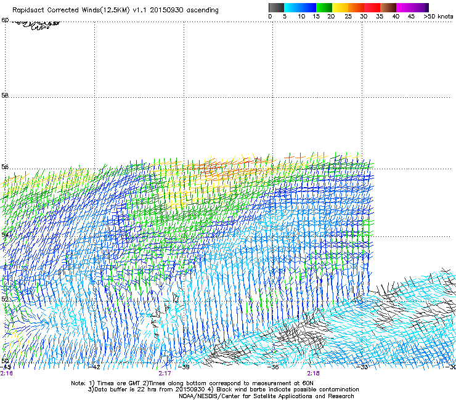456x400 pixels.
Task: Click the 'Times are GMT' note line
Action: click(x=192, y=383)
